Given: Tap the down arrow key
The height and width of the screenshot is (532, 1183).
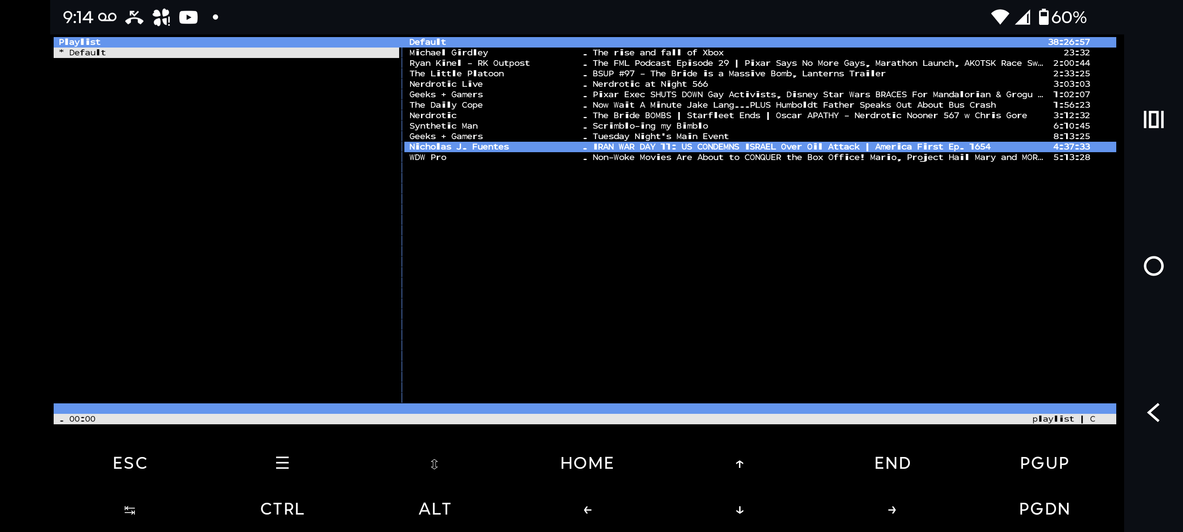Looking at the screenshot, I should 739,509.
